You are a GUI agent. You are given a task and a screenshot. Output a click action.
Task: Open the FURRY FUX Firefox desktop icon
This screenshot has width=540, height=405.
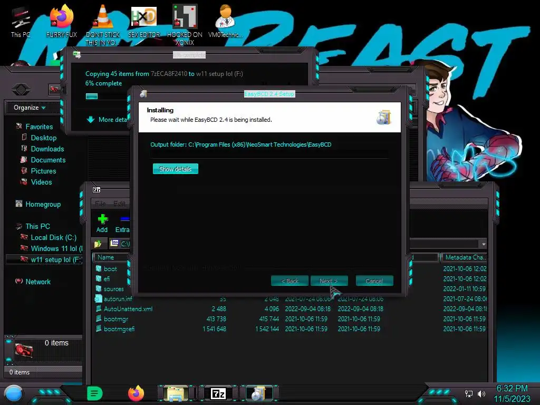click(x=62, y=21)
